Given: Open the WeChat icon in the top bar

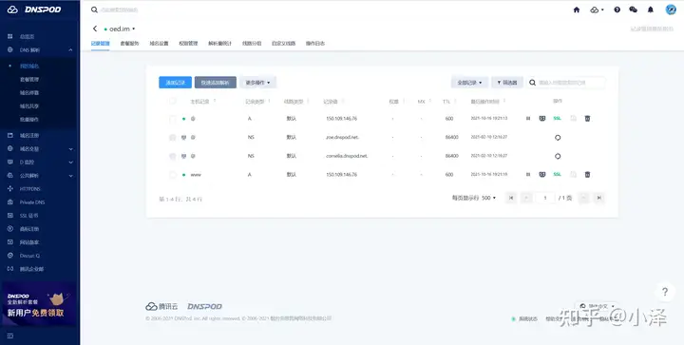Looking at the screenshot, I should tap(633, 10).
